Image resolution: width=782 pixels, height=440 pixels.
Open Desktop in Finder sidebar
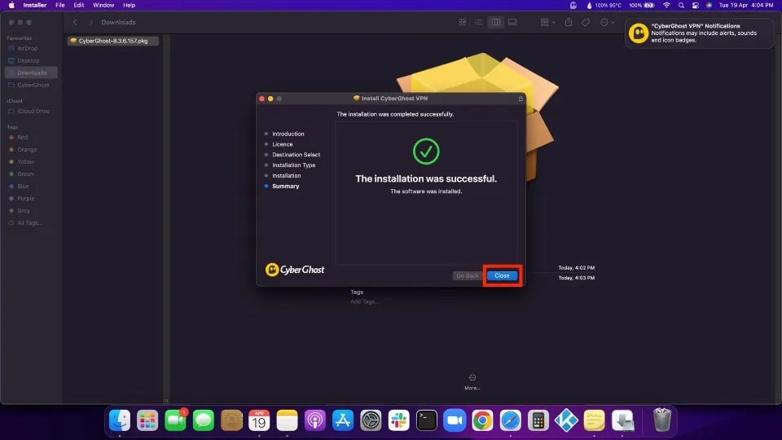28,60
